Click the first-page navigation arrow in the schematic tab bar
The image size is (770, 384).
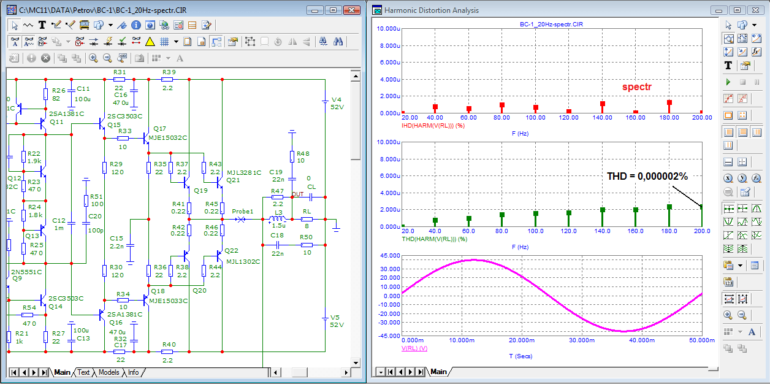coord(15,372)
